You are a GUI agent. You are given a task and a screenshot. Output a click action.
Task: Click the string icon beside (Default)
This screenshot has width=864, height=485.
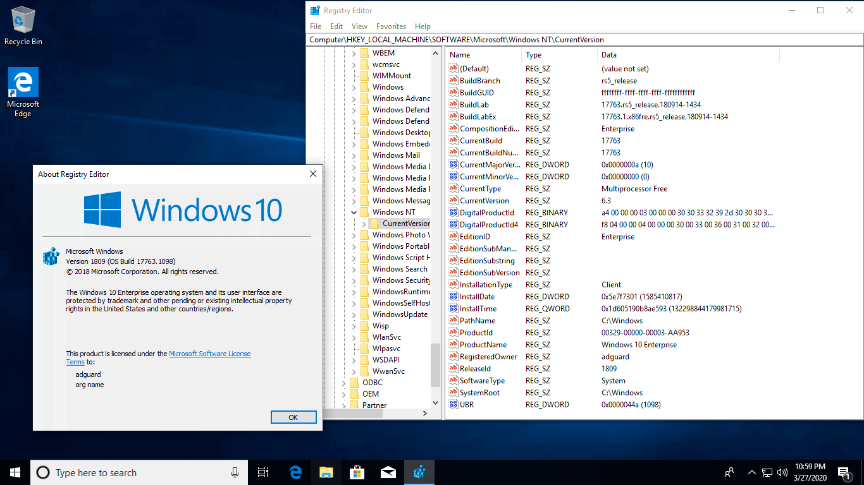coord(453,68)
